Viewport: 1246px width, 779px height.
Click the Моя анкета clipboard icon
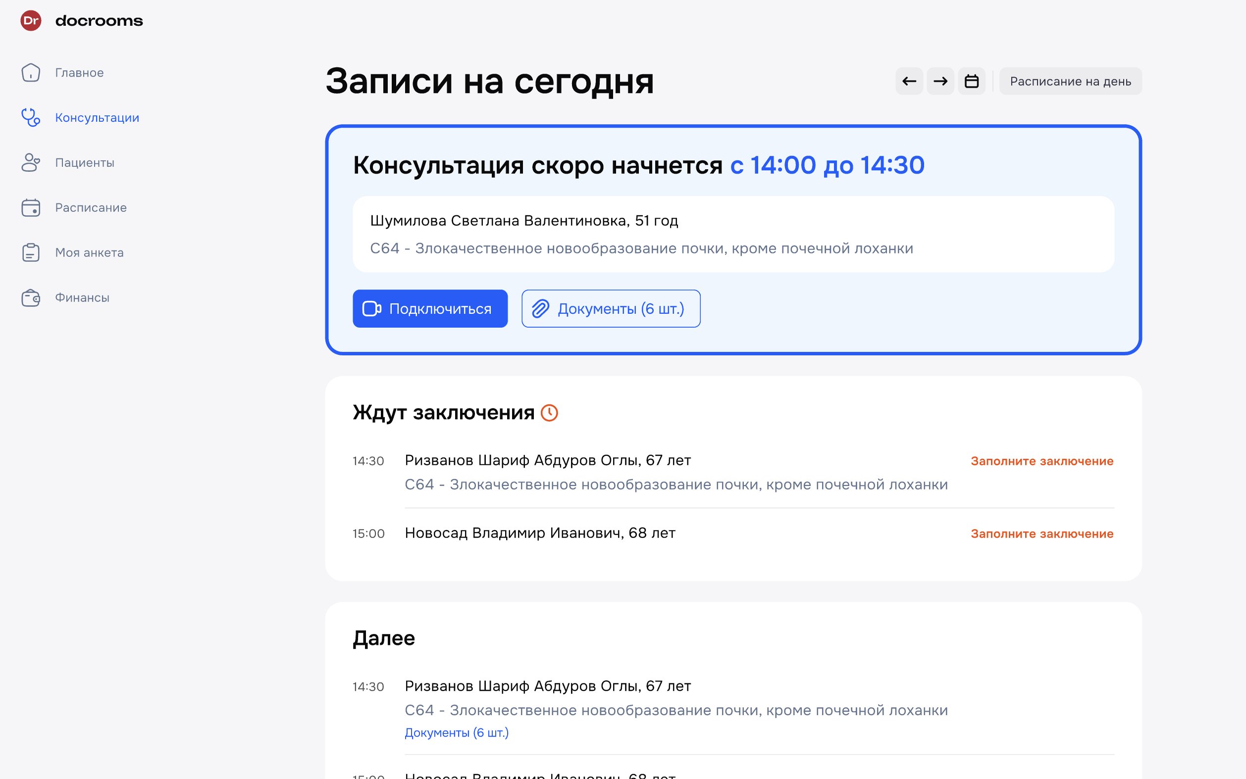pos(31,252)
